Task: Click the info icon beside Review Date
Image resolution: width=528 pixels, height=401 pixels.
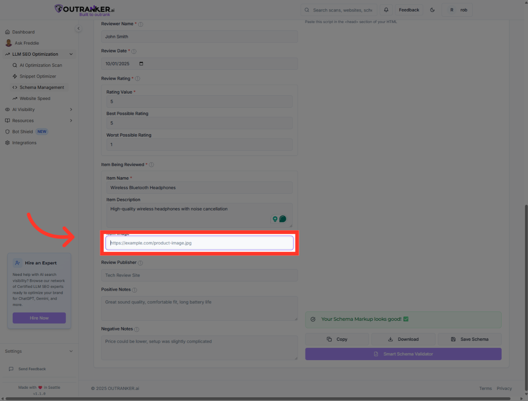Action: click(x=134, y=51)
